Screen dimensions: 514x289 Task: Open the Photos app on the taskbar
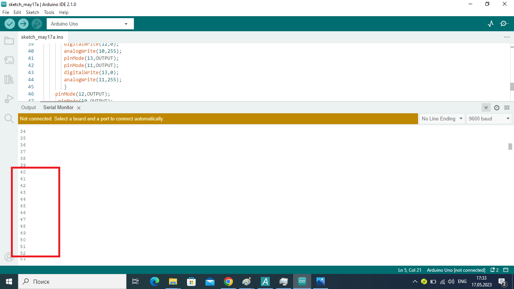click(321, 281)
